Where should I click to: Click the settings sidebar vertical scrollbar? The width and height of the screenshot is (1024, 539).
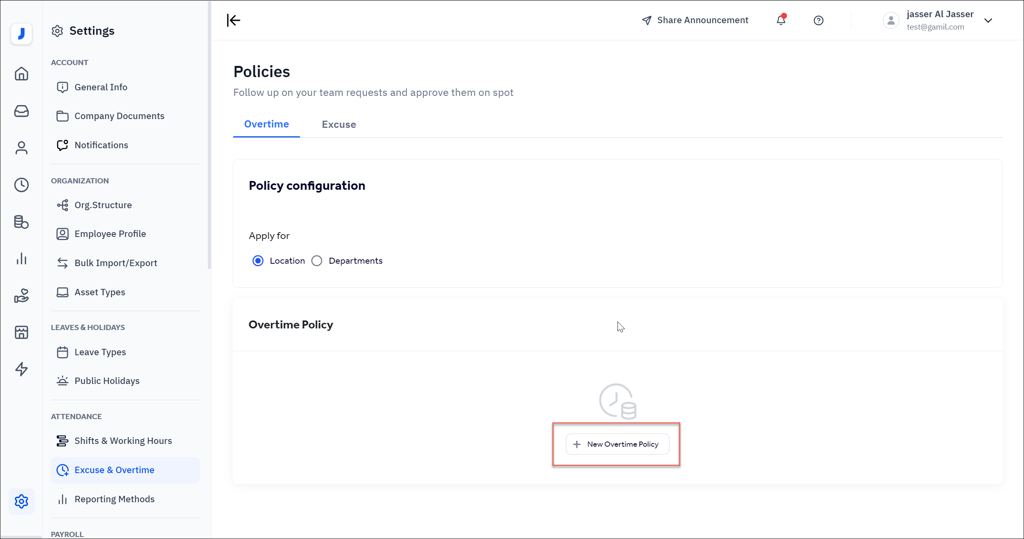tap(209, 136)
